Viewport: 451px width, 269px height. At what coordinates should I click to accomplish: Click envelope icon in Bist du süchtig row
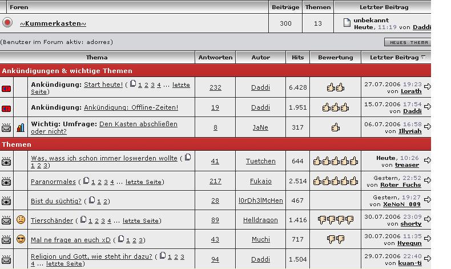tap(7, 201)
